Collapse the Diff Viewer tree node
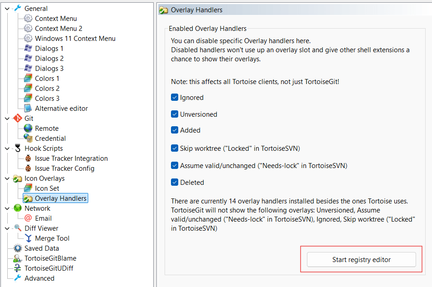The width and height of the screenshot is (432, 287). click(7, 228)
